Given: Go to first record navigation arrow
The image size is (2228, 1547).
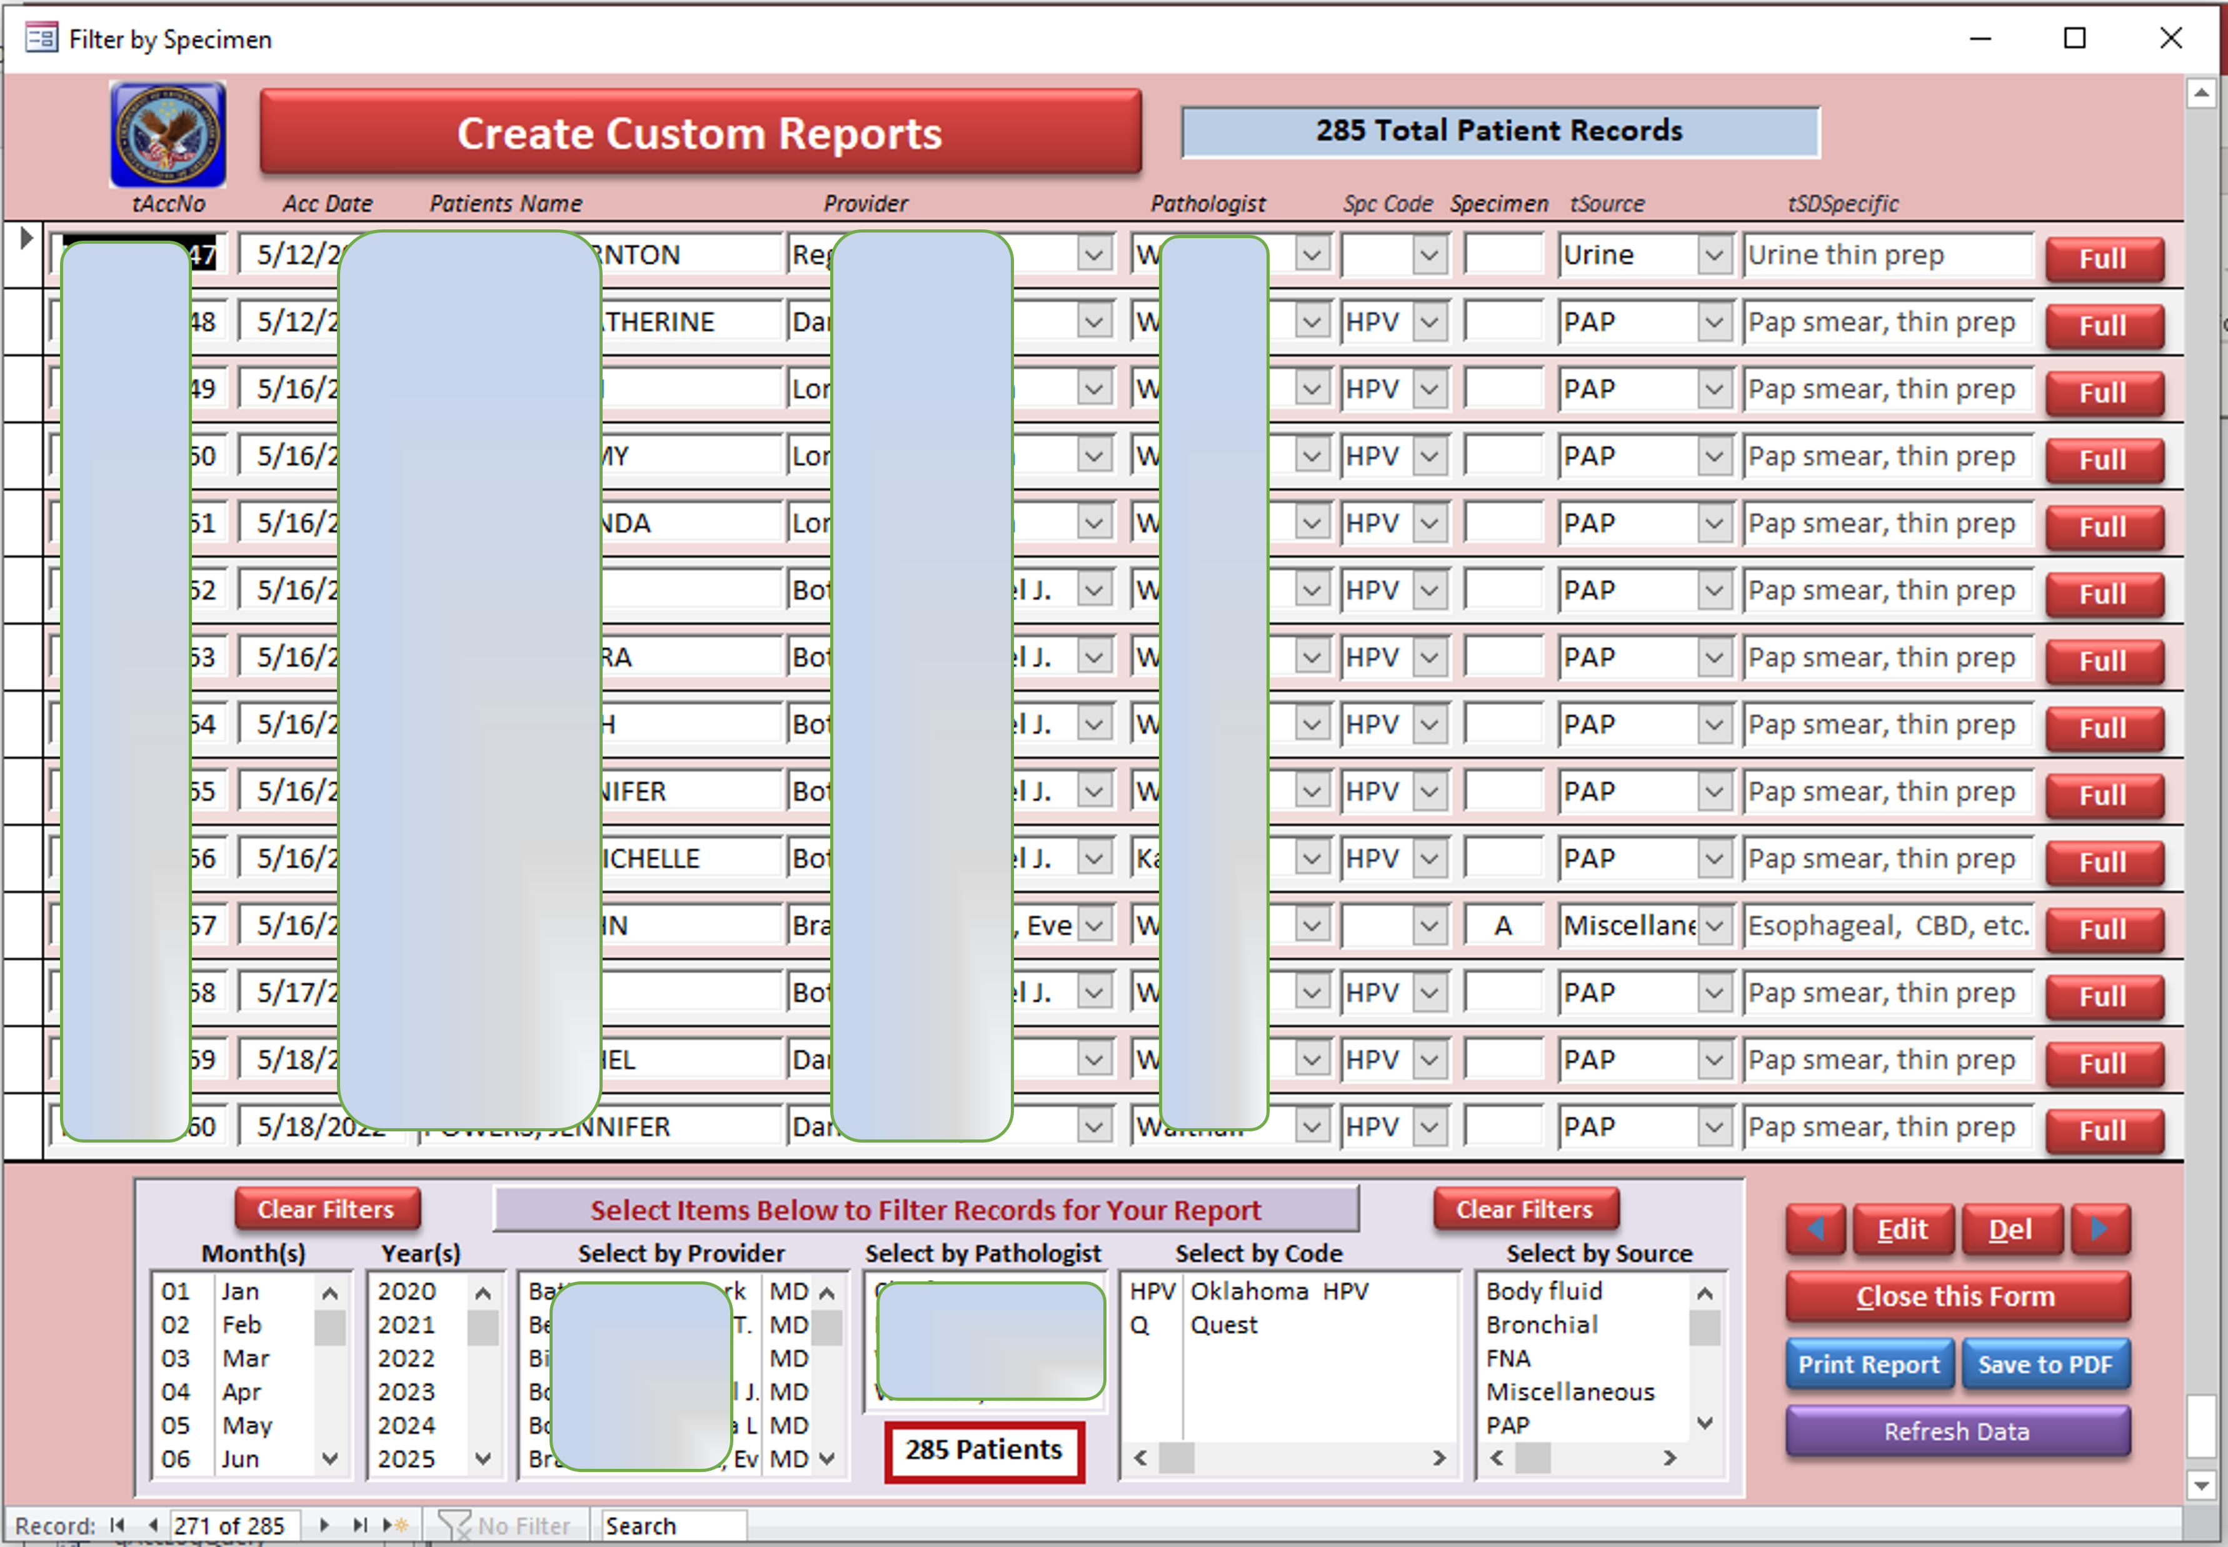Looking at the screenshot, I should click(x=118, y=1524).
